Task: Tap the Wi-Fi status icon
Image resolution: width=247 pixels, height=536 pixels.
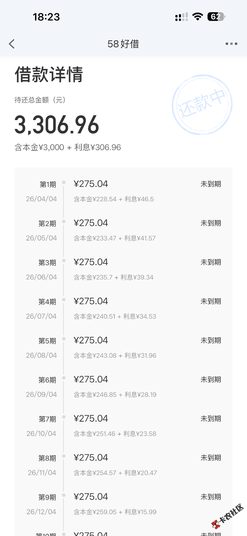Action: coord(197,17)
